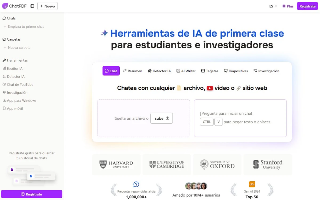Image resolution: width=320 pixels, height=200 pixels.
Task: Click the University of Oxford logo card
Action: [217, 165]
